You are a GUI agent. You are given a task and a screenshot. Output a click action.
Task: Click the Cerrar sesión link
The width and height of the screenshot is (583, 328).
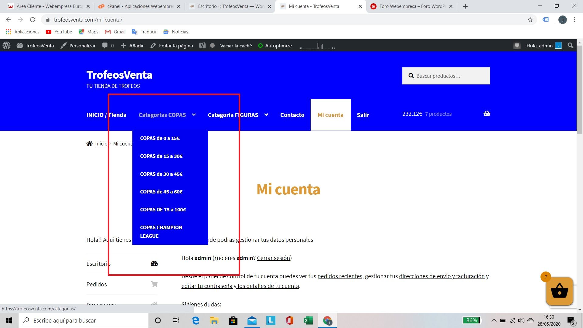(273, 258)
